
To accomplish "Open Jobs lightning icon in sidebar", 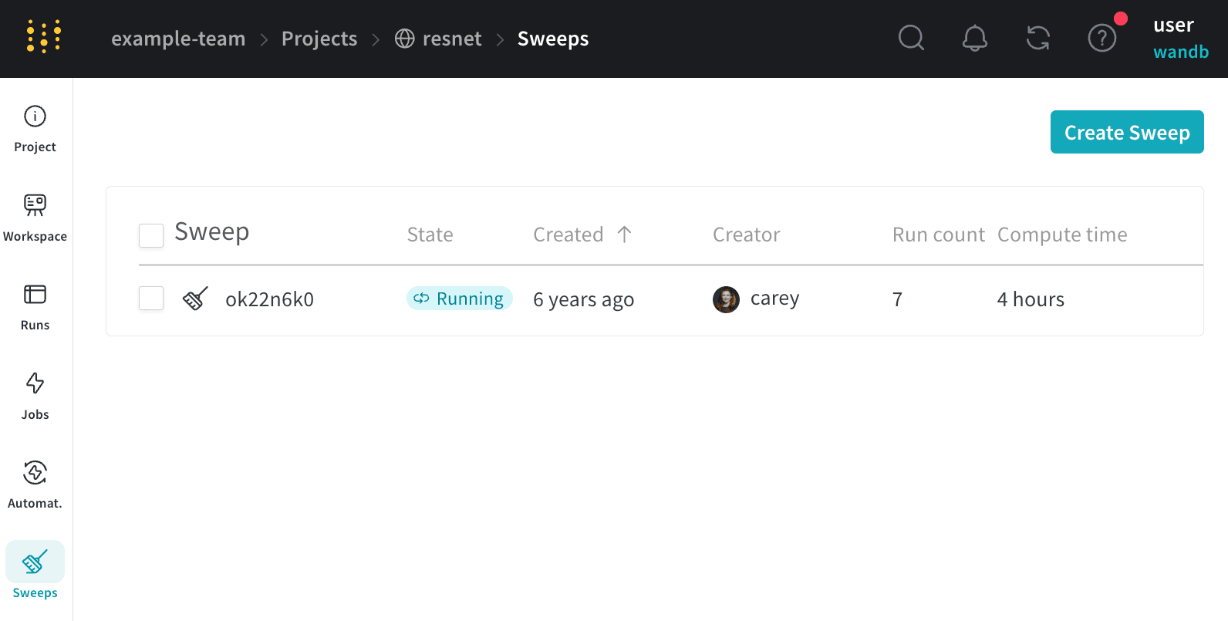I will (x=35, y=397).
